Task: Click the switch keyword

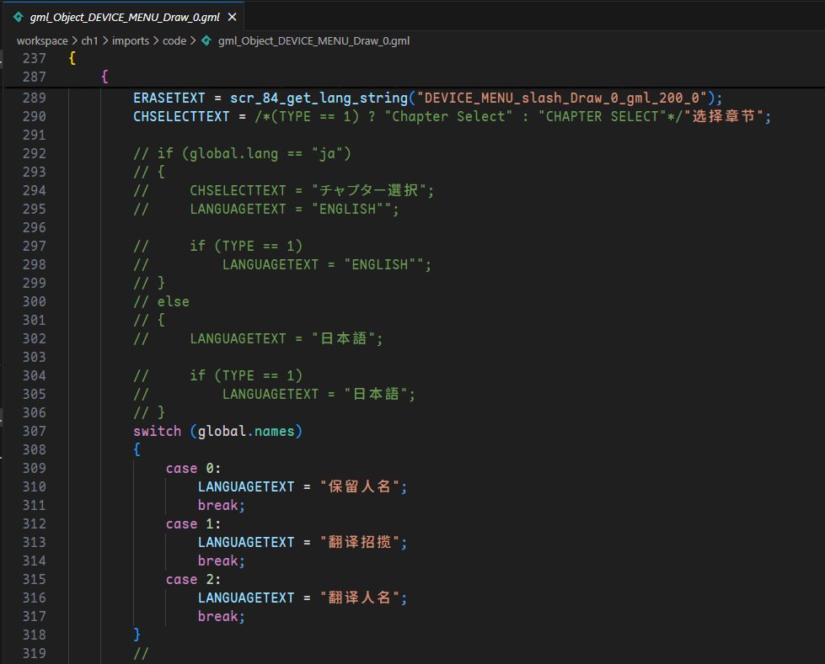Action: [157, 431]
